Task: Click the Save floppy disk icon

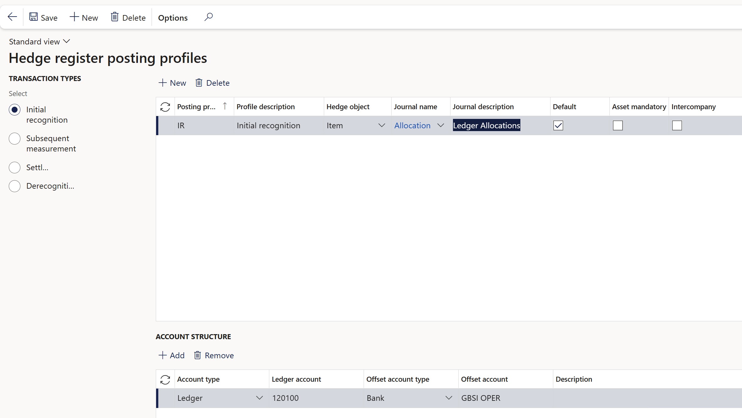Action: tap(34, 17)
